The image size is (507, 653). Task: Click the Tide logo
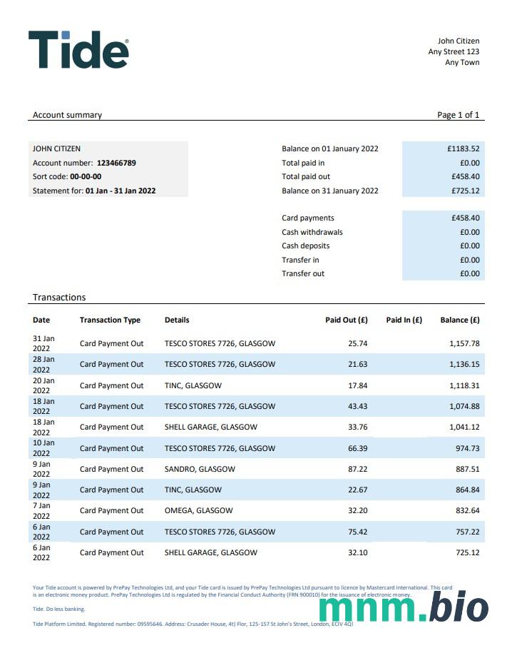(78, 49)
